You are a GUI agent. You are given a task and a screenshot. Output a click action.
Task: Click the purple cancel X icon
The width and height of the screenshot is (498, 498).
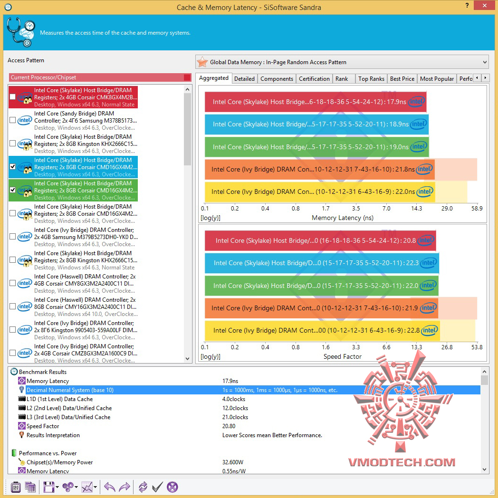[172, 487]
